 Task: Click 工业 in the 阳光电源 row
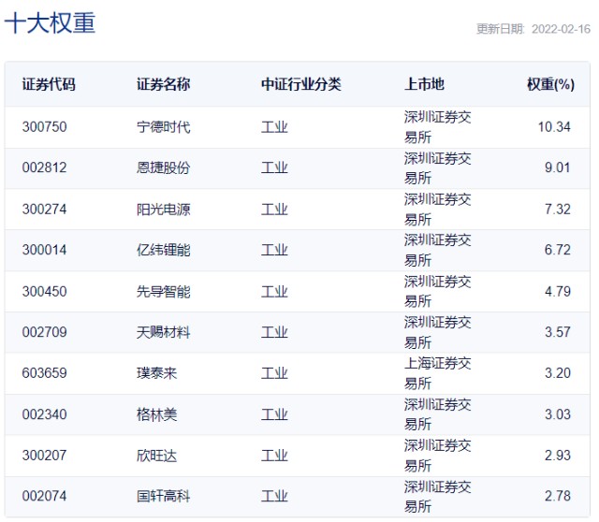click(x=274, y=210)
